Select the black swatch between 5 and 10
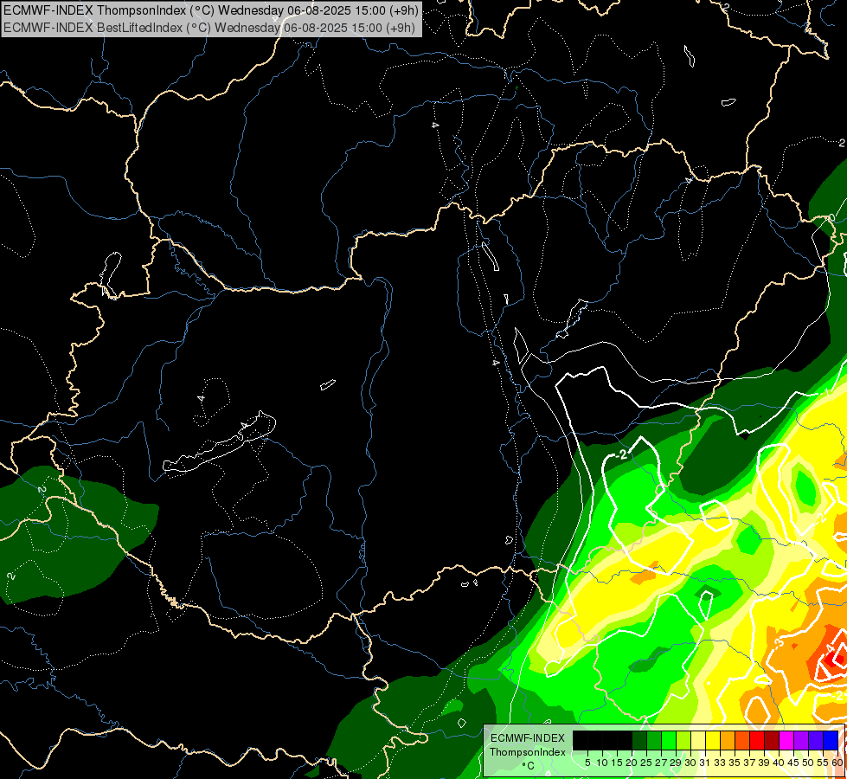 click(595, 740)
